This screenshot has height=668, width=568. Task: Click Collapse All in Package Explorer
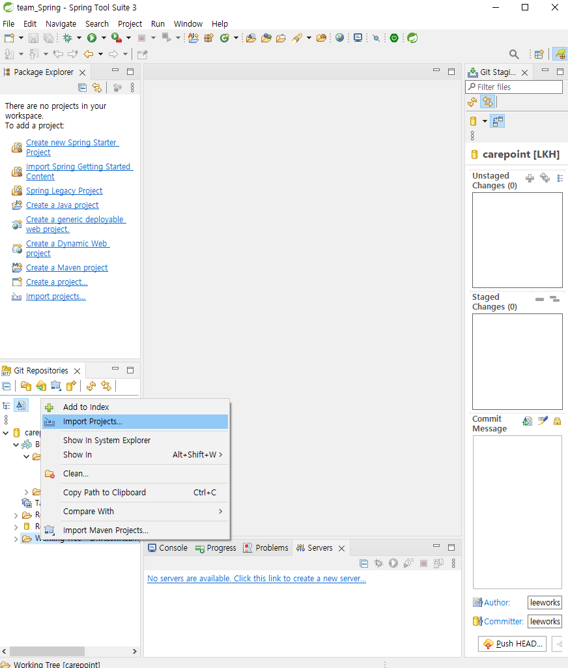click(83, 88)
